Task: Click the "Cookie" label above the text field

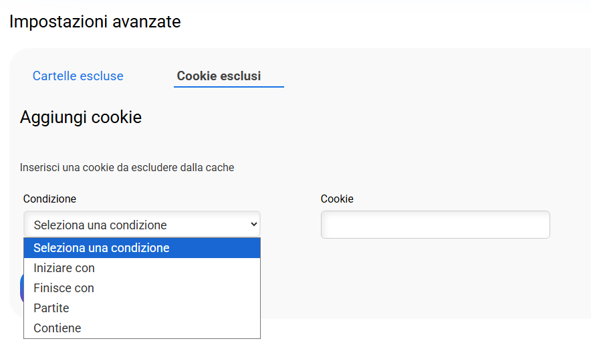Action: click(x=337, y=199)
